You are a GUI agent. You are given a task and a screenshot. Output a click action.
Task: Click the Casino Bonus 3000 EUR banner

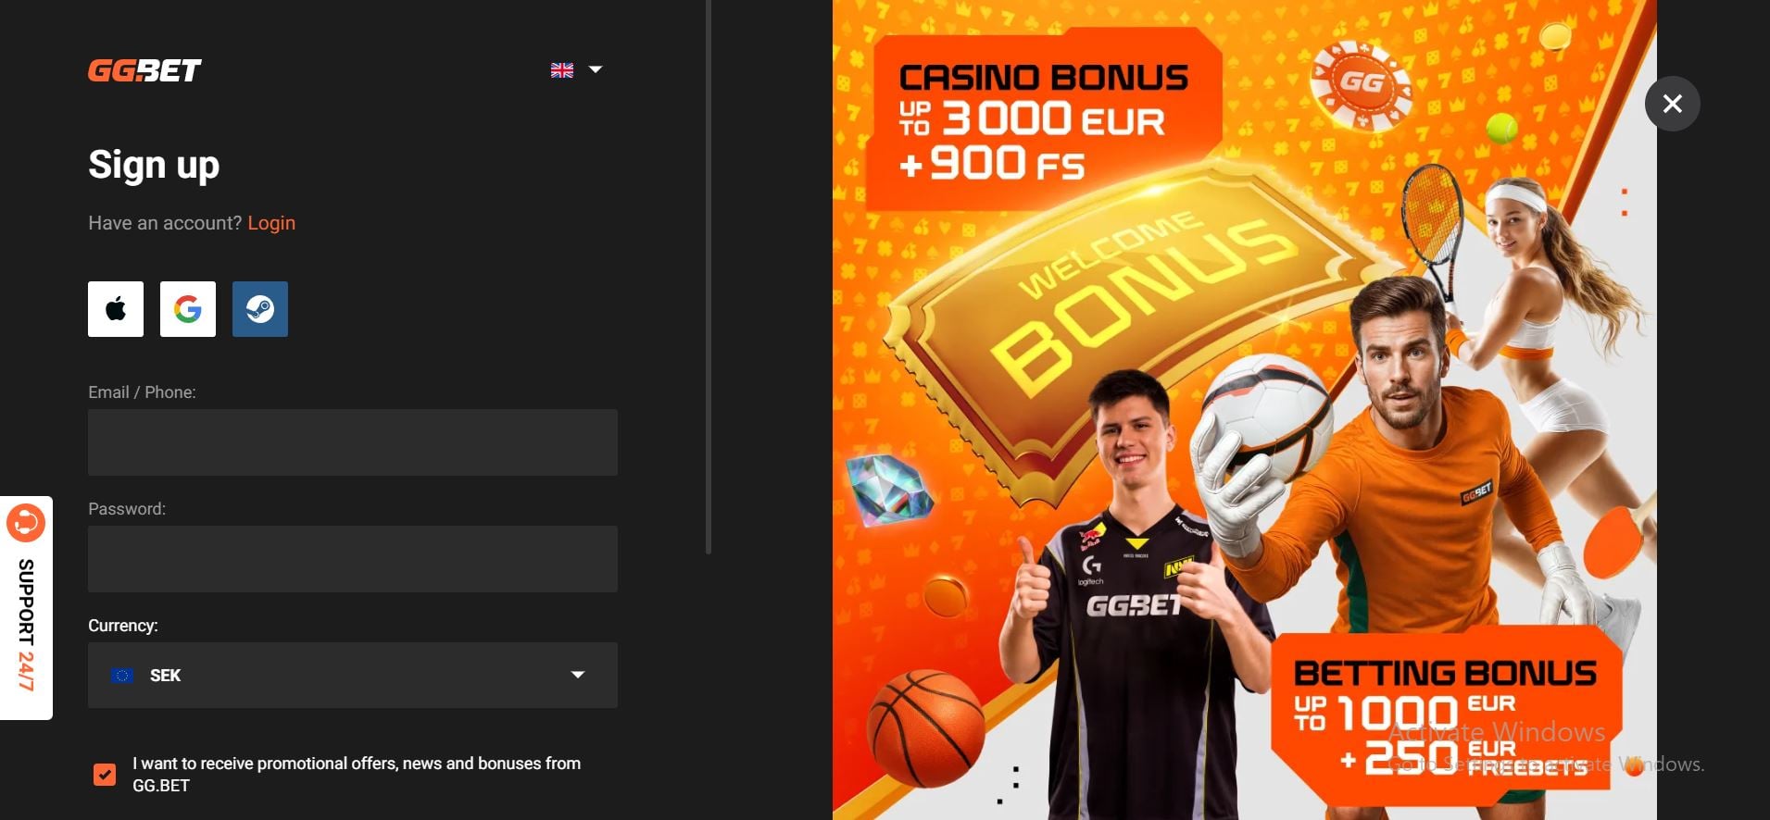point(1044,118)
